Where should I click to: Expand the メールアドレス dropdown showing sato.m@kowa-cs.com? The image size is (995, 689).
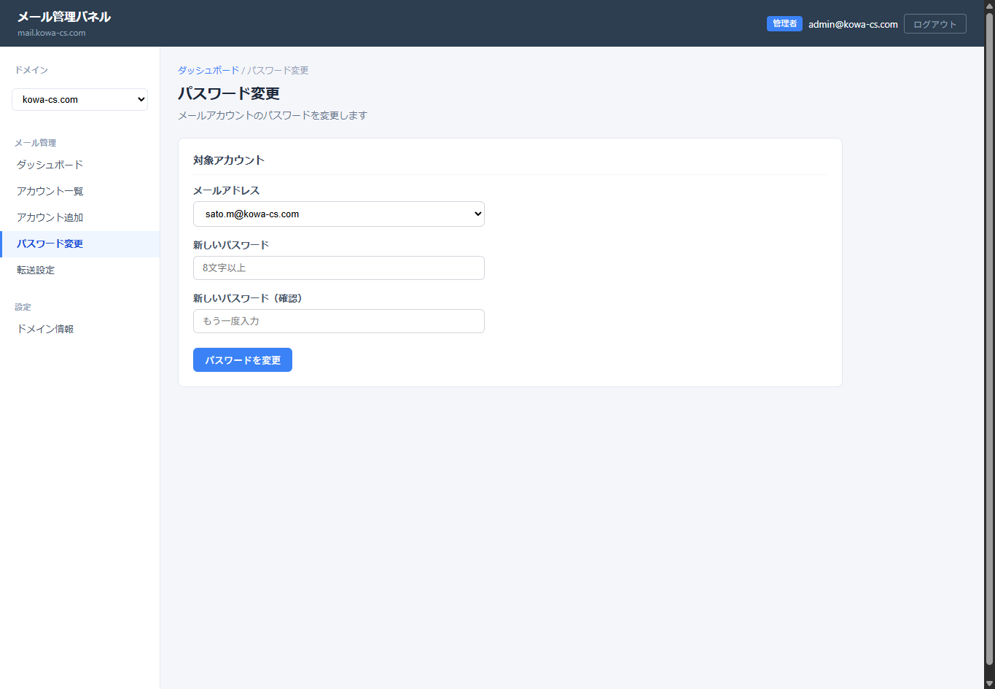click(x=338, y=214)
